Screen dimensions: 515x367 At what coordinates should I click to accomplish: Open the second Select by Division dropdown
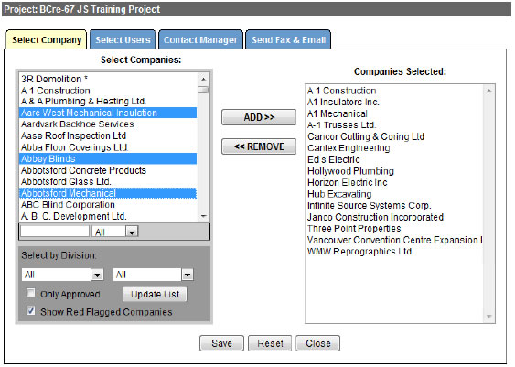coord(153,275)
